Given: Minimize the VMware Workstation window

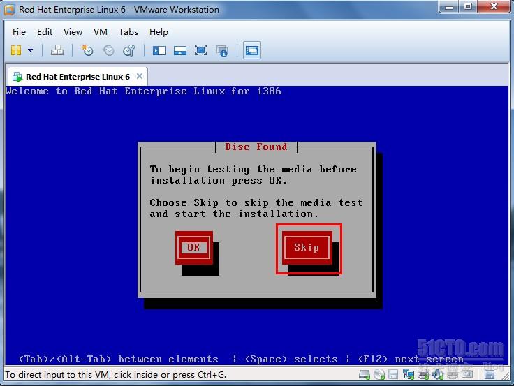Looking at the screenshot, I should [449, 6].
